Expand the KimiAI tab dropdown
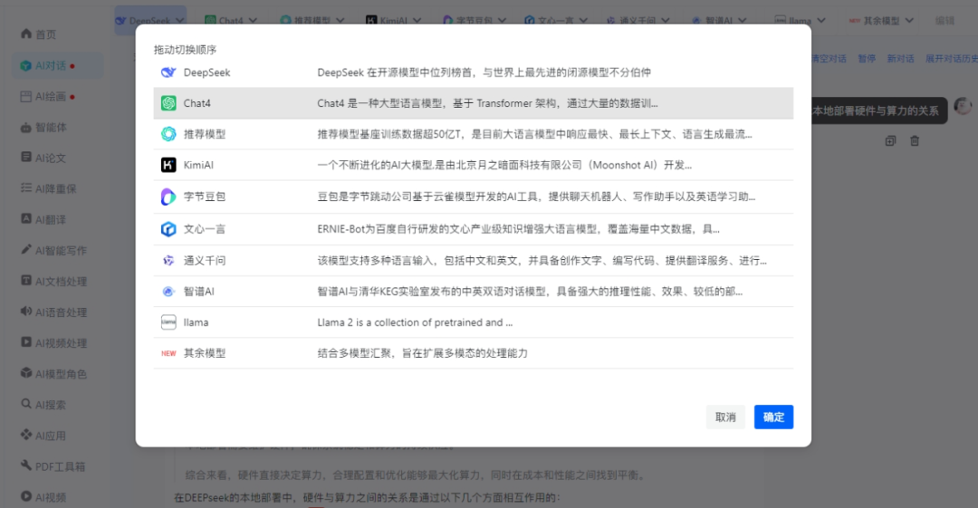978x508 pixels. 417,21
